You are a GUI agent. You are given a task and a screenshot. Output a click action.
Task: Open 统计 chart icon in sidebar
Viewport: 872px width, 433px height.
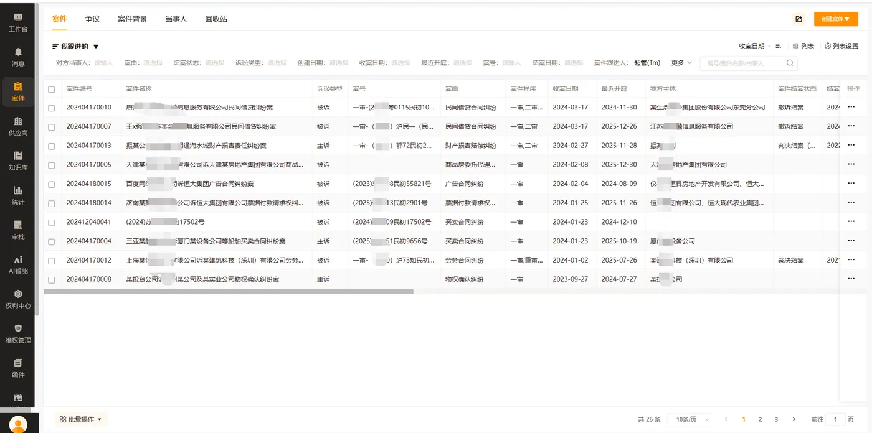[x=18, y=190]
